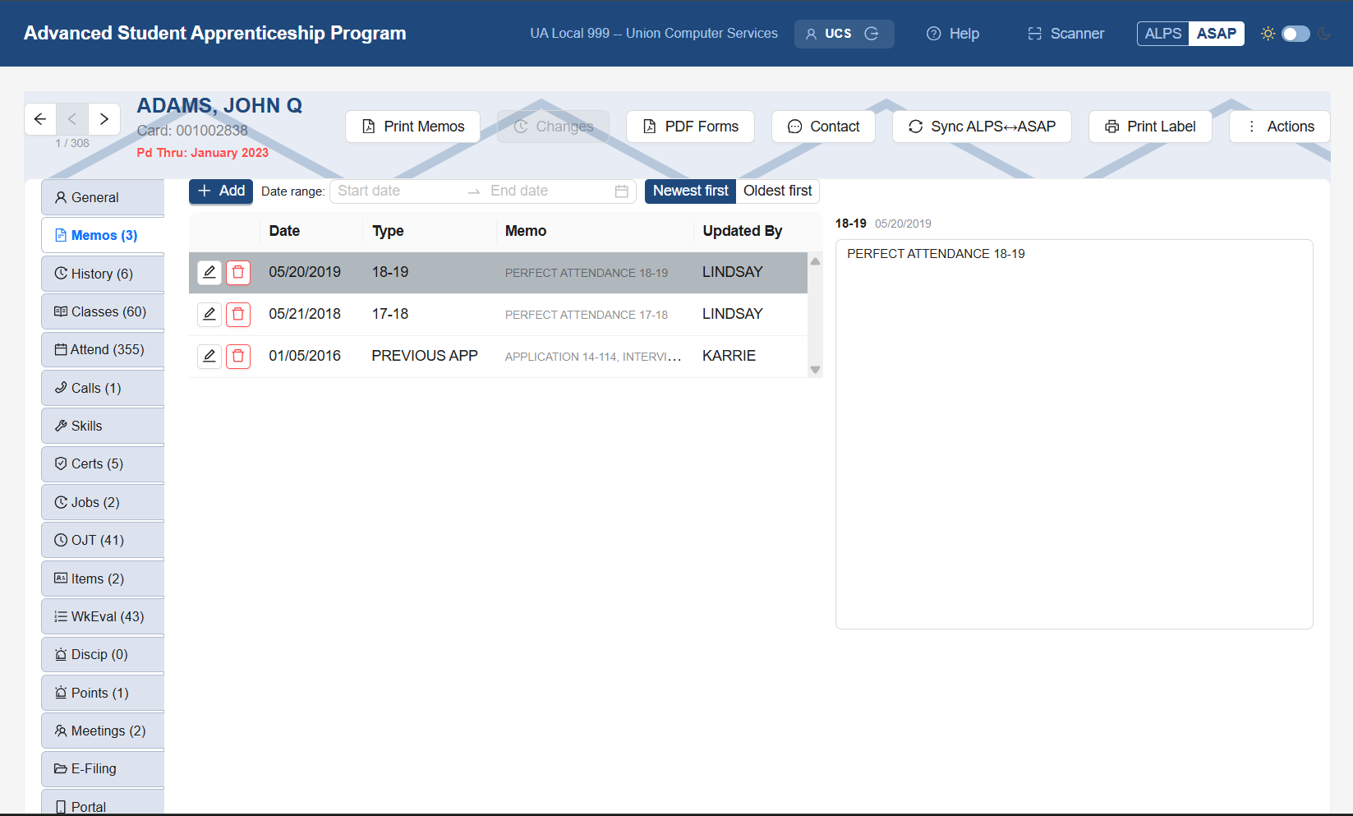1353x816 pixels.
Task: Click the End date input field
Action: click(548, 191)
